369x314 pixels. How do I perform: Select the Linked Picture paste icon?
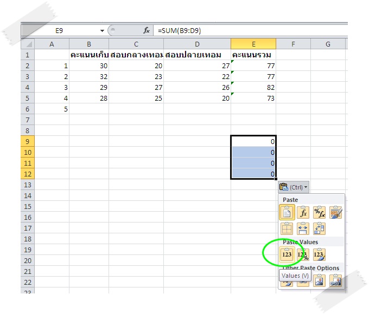335,280
